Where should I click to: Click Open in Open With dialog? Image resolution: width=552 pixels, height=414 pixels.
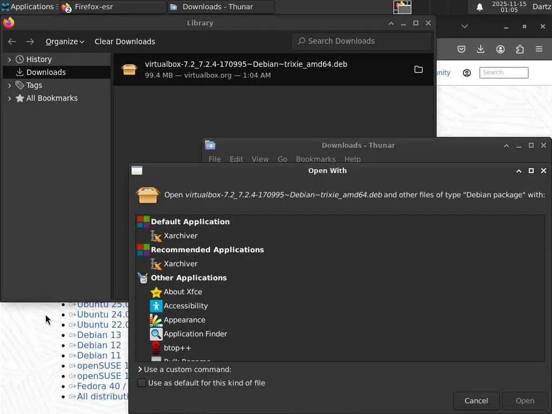525,401
